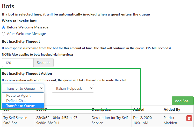
Task: Delete the Try Self Service QnA Bot
Action: click(x=189, y=118)
